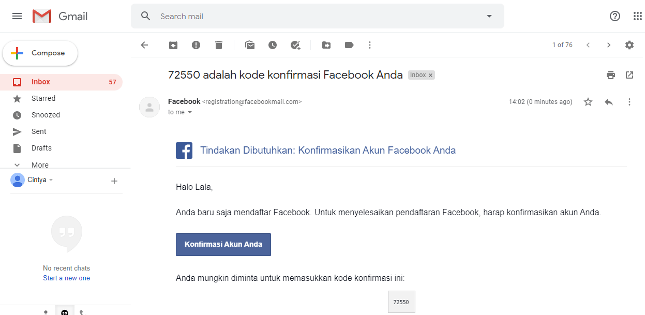Report email as spam
Image resolution: width=645 pixels, height=315 pixels.
(196, 45)
